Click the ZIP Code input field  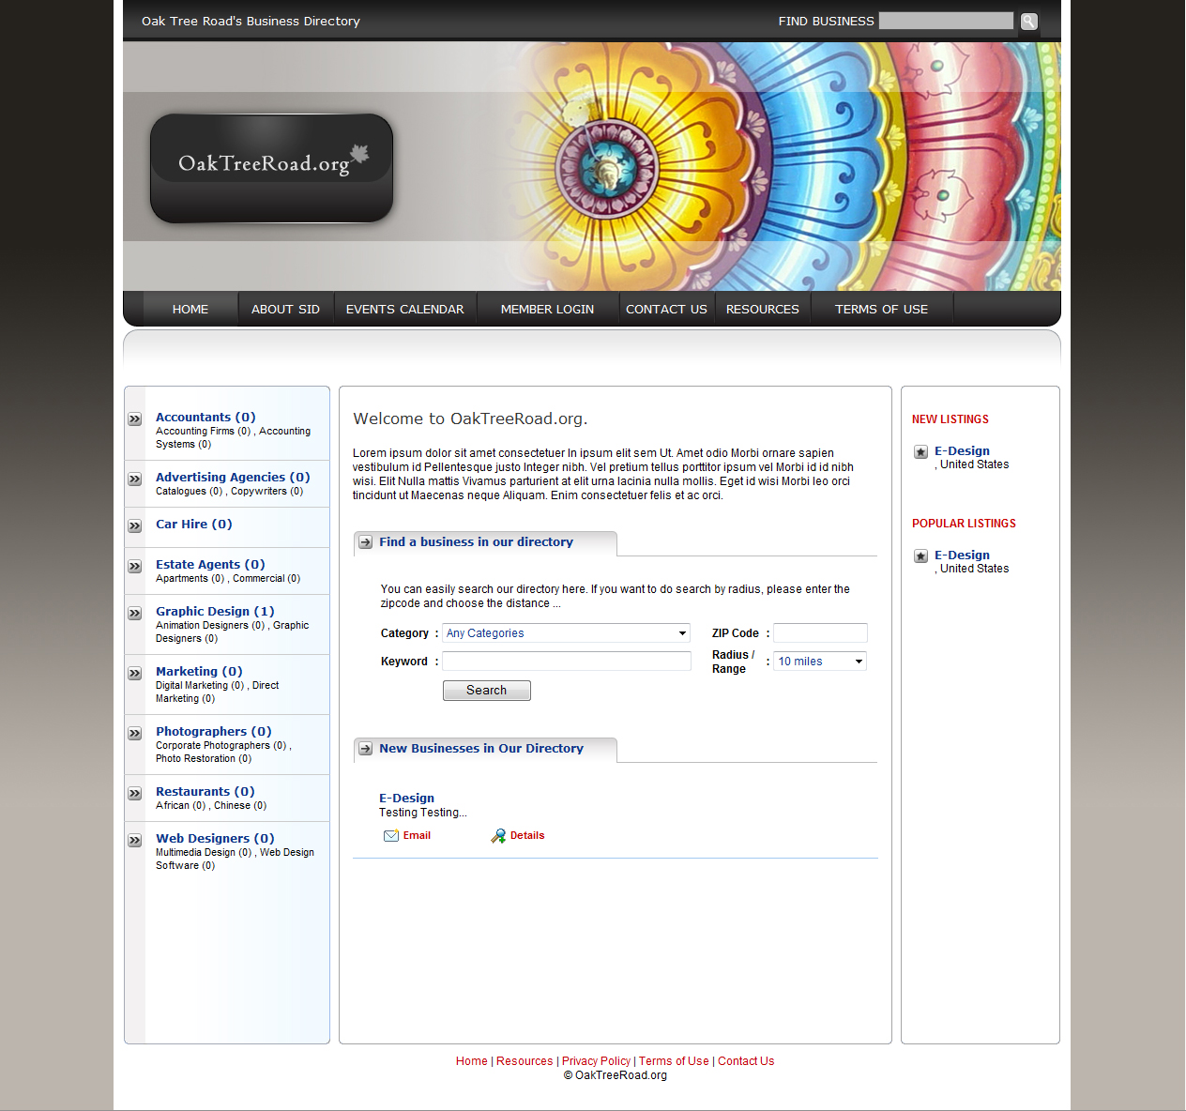pyautogui.click(x=820, y=633)
